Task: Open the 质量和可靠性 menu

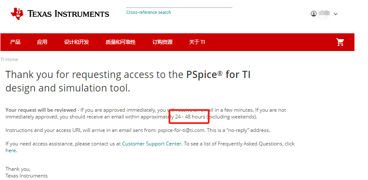Action: click(x=121, y=42)
